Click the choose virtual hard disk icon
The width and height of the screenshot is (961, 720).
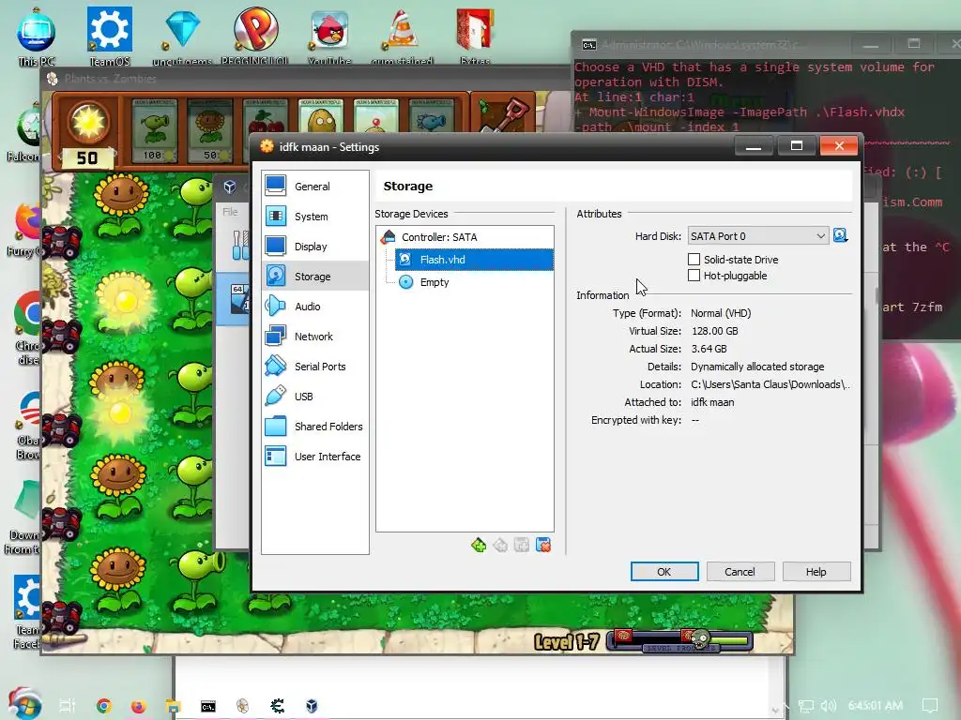pyautogui.click(x=840, y=235)
